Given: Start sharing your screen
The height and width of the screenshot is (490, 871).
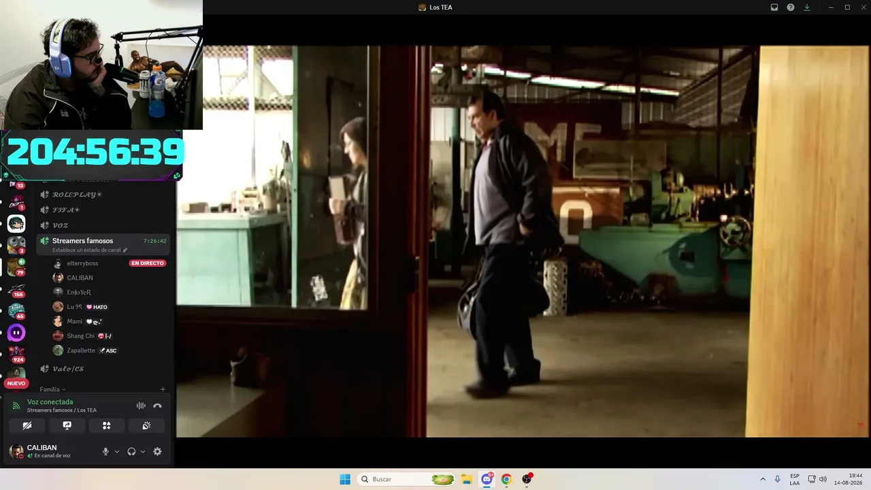Looking at the screenshot, I should (67, 425).
